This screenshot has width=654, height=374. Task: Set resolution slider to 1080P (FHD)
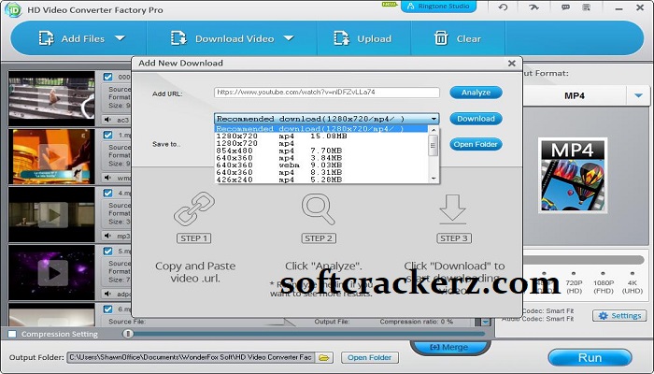coord(604,273)
